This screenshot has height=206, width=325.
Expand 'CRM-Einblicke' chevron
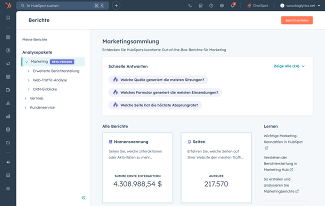[28, 89]
